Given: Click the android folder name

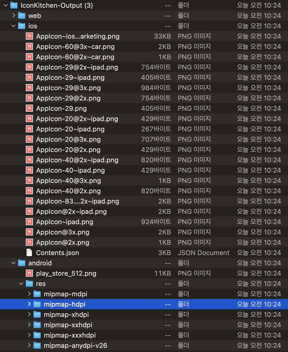Looking at the screenshot, I should point(40,263).
